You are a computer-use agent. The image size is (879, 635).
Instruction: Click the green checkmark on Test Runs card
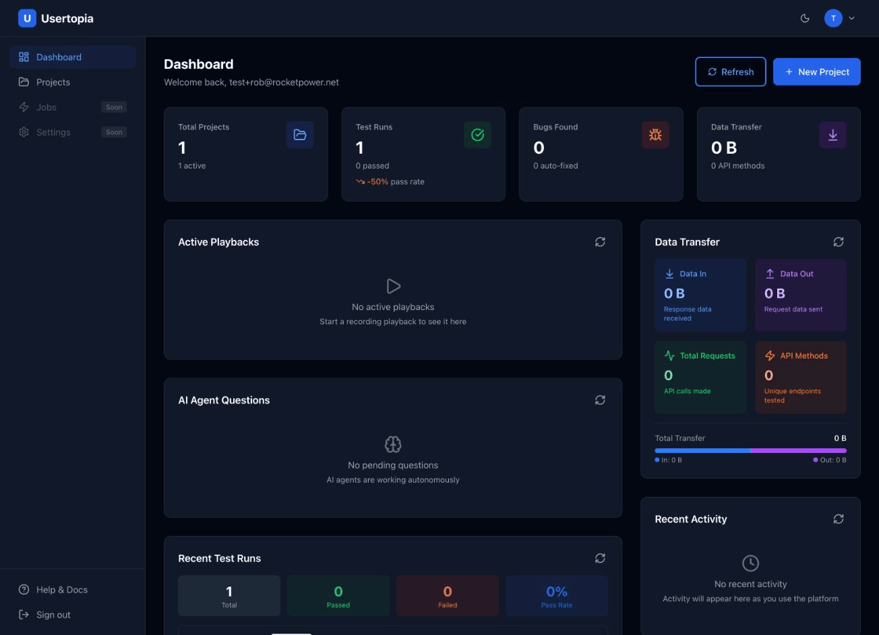[x=477, y=135]
